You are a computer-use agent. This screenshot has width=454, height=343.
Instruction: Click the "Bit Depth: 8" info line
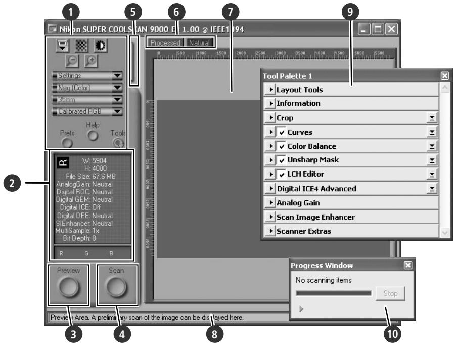[x=79, y=238]
